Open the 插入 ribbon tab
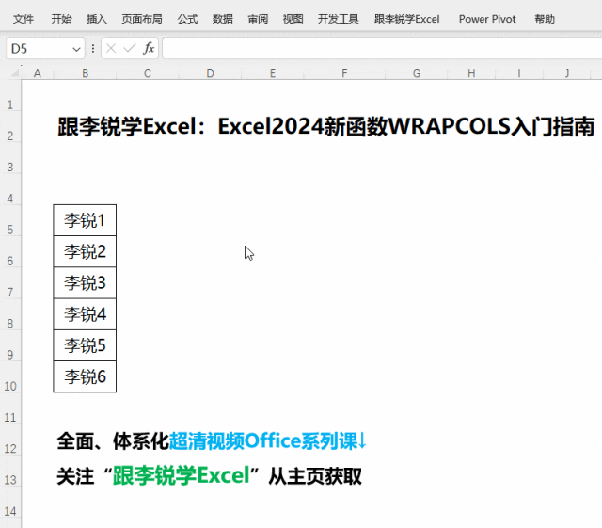Viewport: 602px width, 528px height. click(x=96, y=19)
